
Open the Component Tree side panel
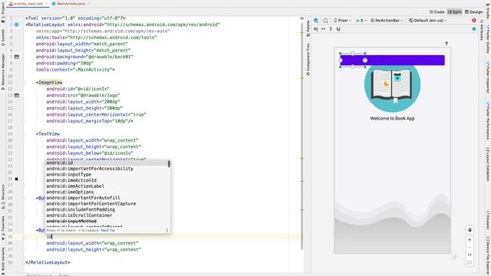[x=308, y=60]
